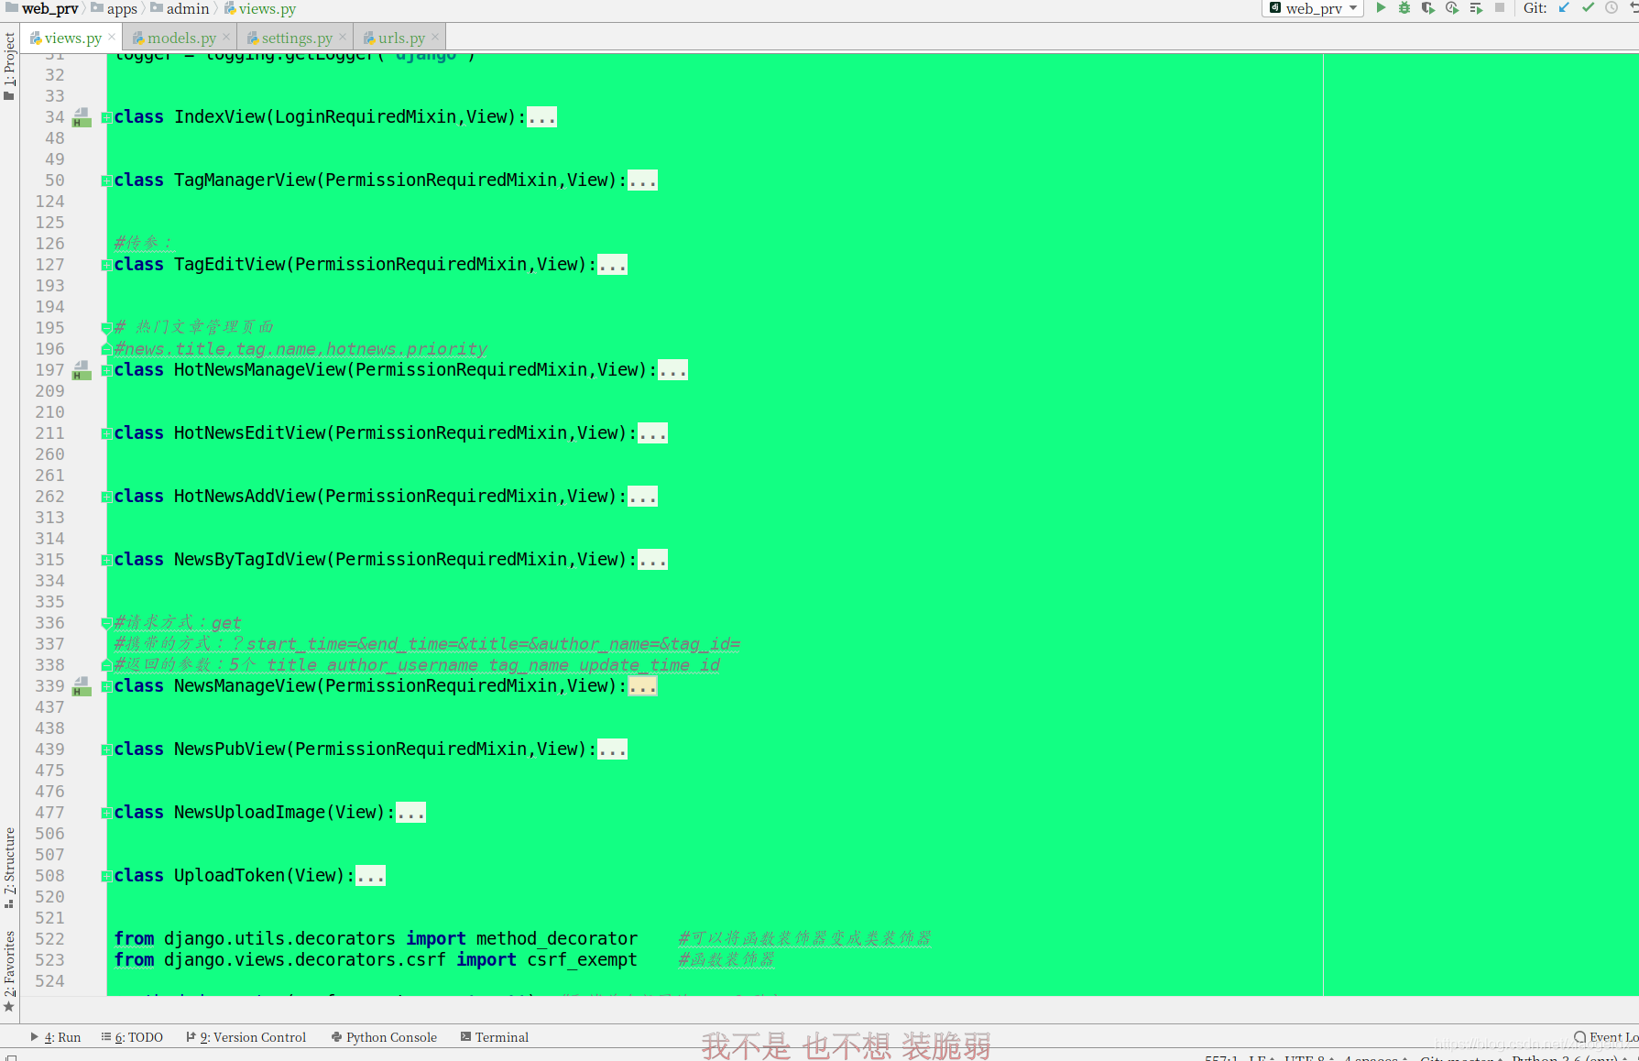Image resolution: width=1639 pixels, height=1061 pixels.
Task: Click on method_decorator in the import line
Action: pos(557,939)
